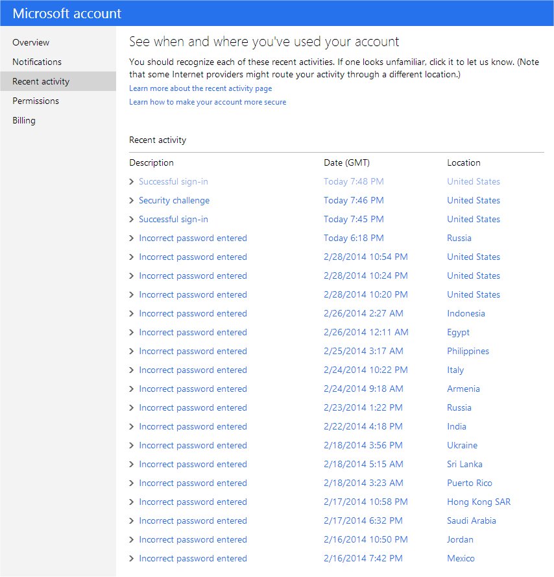The height and width of the screenshot is (577, 554).
Task: Expand chevron for the Mexico activity row
Action: [x=132, y=559]
